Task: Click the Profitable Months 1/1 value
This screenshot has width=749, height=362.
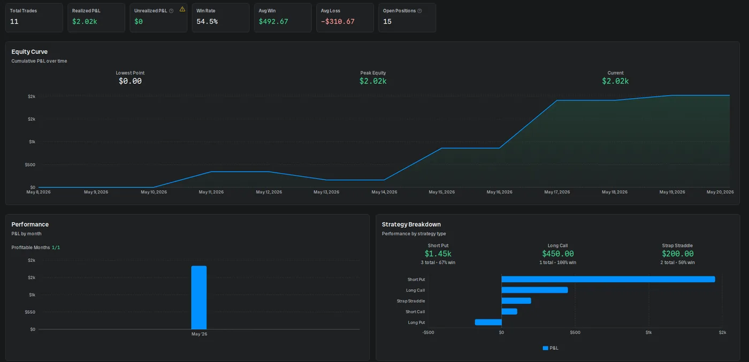Action: click(56, 248)
